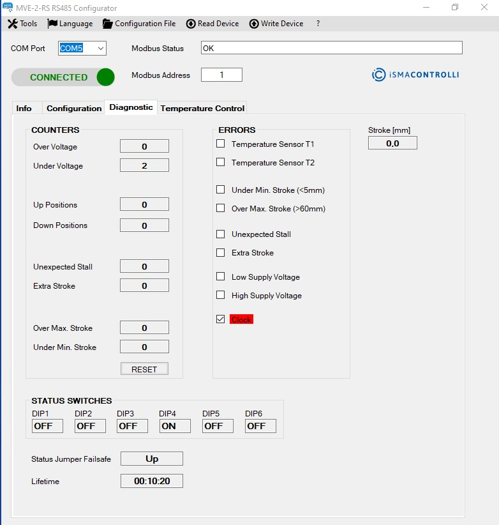
Task: Enable the Unexpected Stall error checkbox
Action: pyautogui.click(x=221, y=234)
